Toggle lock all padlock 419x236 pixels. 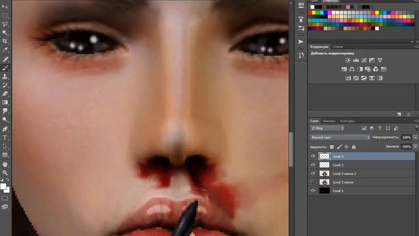(354, 147)
